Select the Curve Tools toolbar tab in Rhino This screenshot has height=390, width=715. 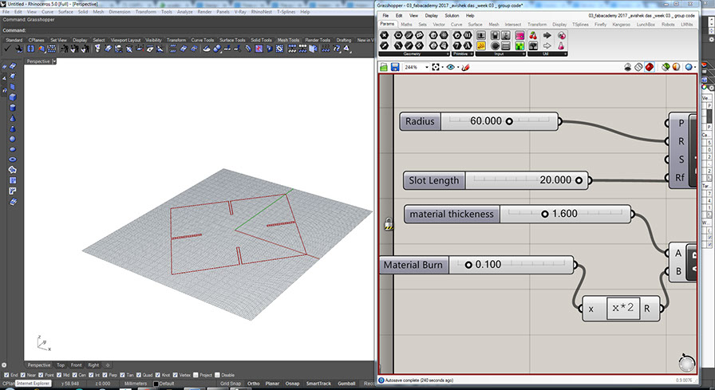pos(202,40)
